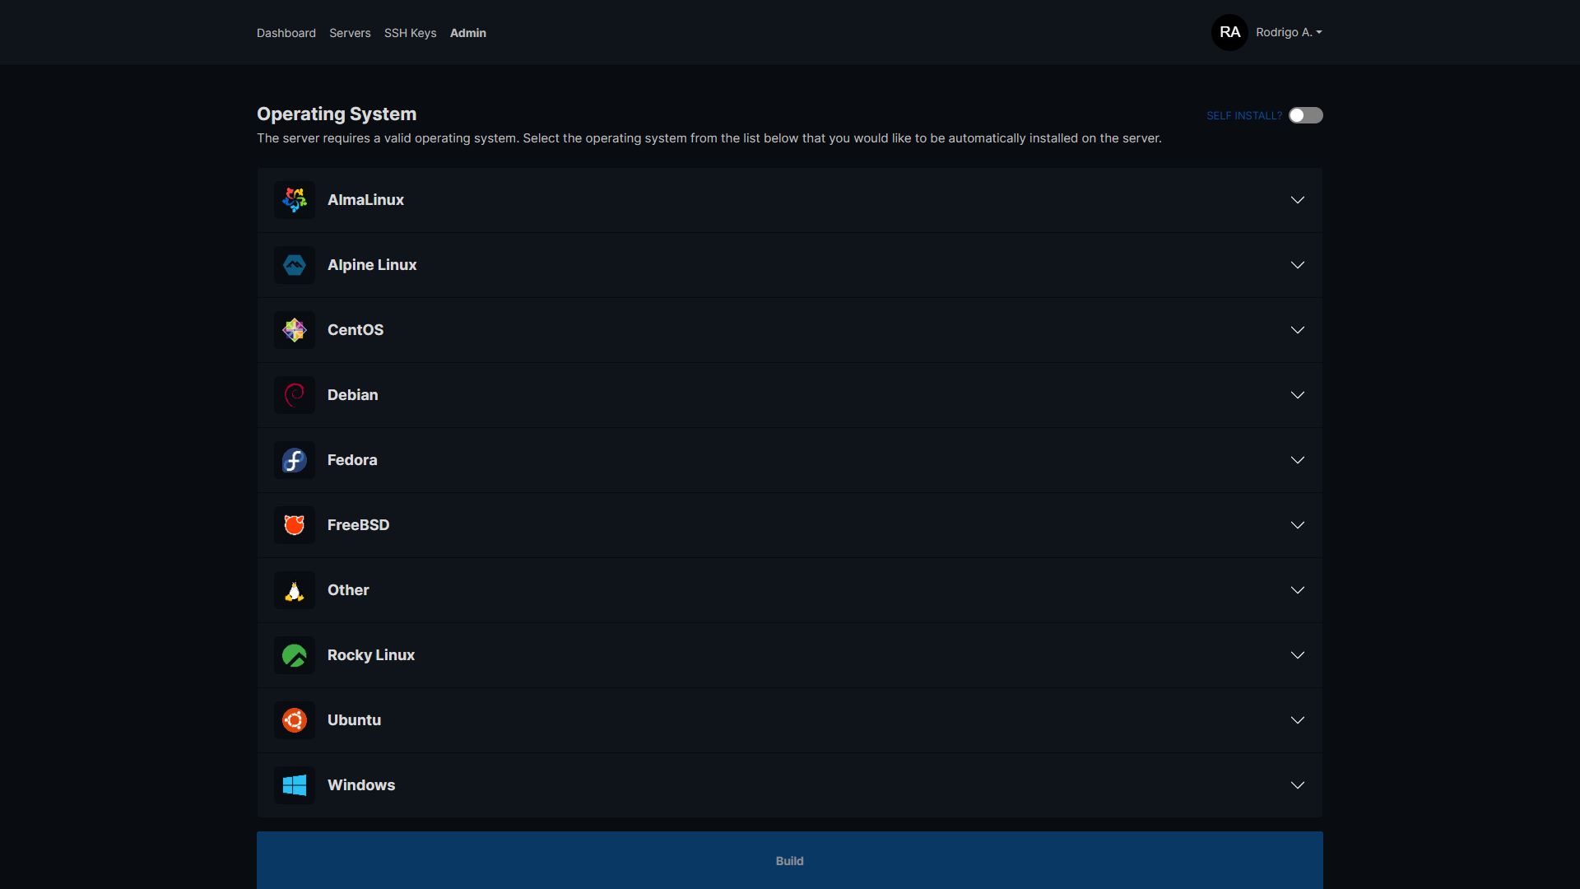1580x889 pixels.
Task: Select the AlmaLinux row label
Action: pos(365,200)
